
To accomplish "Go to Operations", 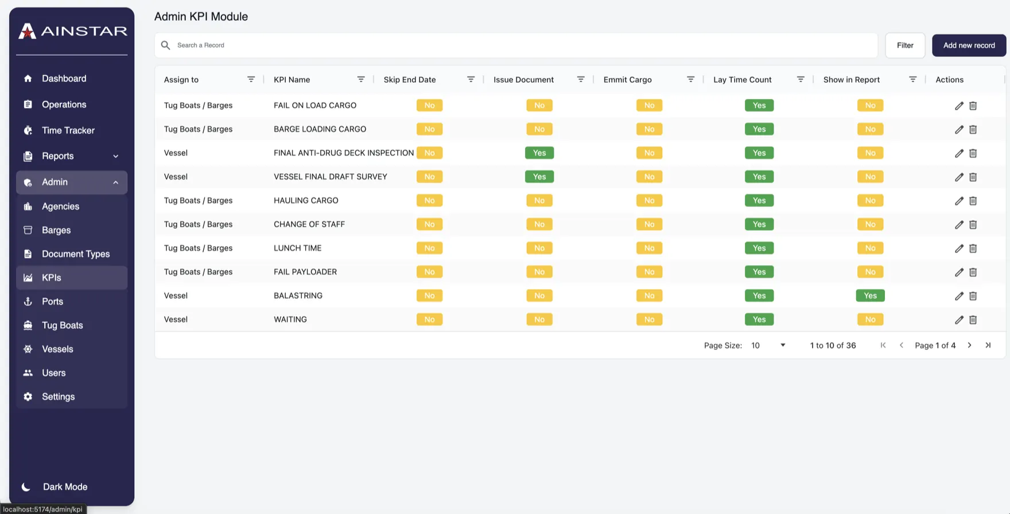I will click(72, 104).
